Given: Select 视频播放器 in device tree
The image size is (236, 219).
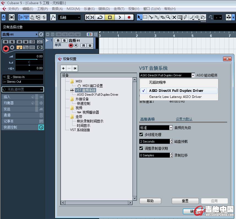Looking at the screenshot, I should (91, 112).
